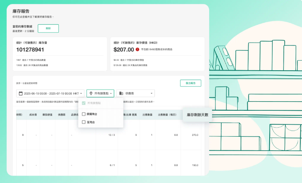Click the 150.0 remaining days cell
This screenshot has width=302, height=183.
195,165
